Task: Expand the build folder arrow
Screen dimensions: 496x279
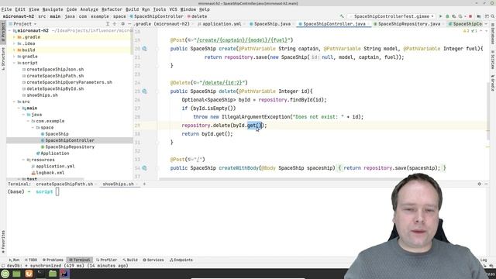Action: tap(14, 50)
